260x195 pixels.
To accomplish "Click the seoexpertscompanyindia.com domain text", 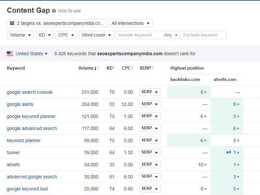I will coord(130,54).
